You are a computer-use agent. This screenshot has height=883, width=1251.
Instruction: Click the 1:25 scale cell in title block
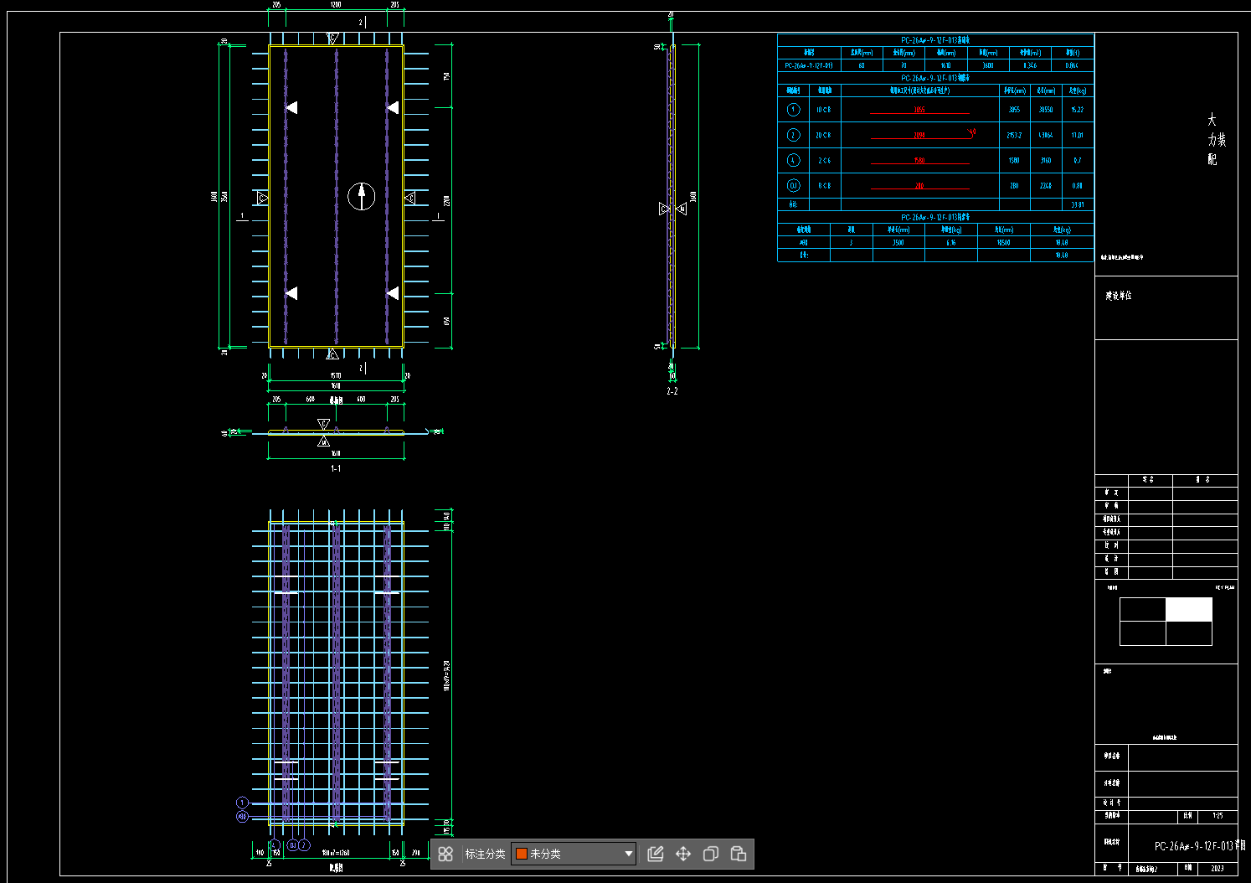coord(1218,815)
